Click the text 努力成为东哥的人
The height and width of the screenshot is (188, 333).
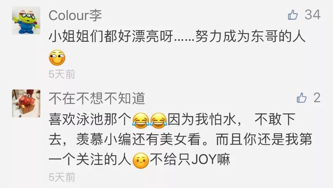click(250, 36)
